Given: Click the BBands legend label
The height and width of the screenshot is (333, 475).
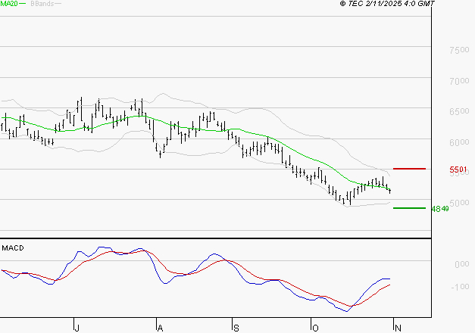Looking at the screenshot, I should 42,4.
